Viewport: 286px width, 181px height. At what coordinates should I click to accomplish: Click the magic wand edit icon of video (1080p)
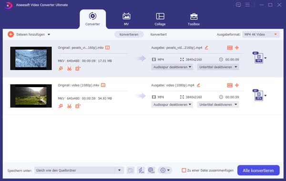(61, 106)
